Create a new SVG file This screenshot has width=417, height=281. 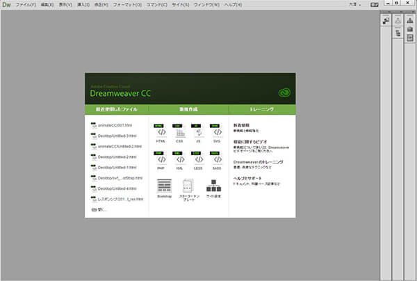coord(217,133)
